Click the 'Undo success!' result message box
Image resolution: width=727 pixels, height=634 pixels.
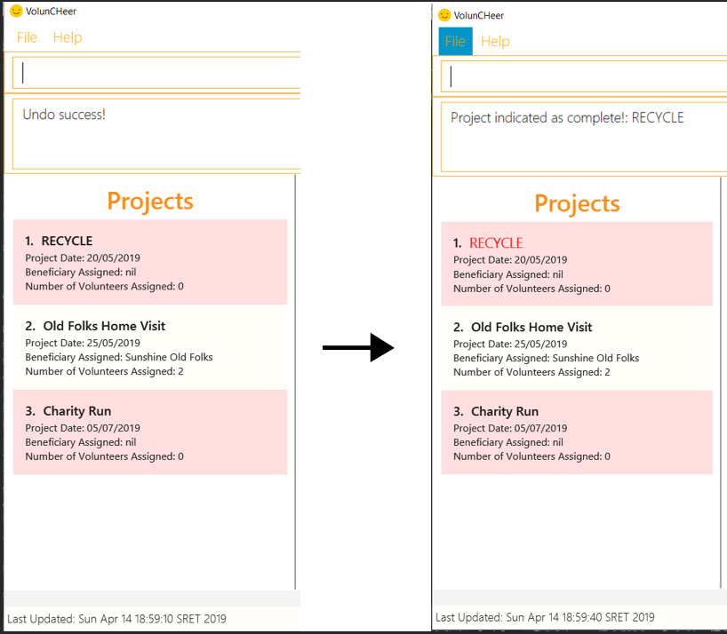coord(156,135)
